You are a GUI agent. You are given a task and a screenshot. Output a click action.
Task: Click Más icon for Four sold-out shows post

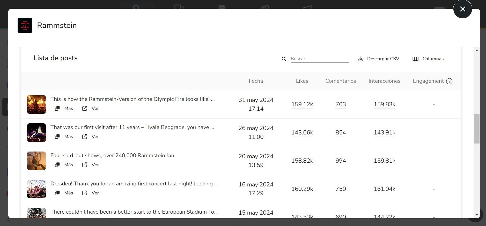pyautogui.click(x=57, y=165)
